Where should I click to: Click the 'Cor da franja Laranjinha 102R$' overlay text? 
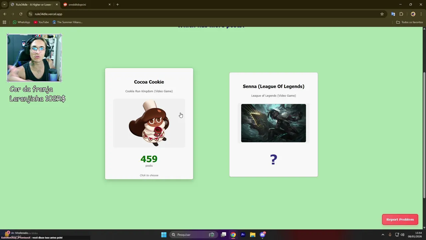(37, 94)
